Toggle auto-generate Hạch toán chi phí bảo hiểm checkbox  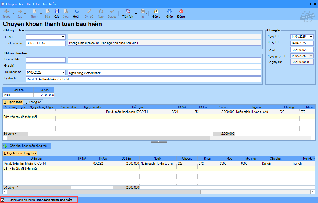click(x=3, y=200)
